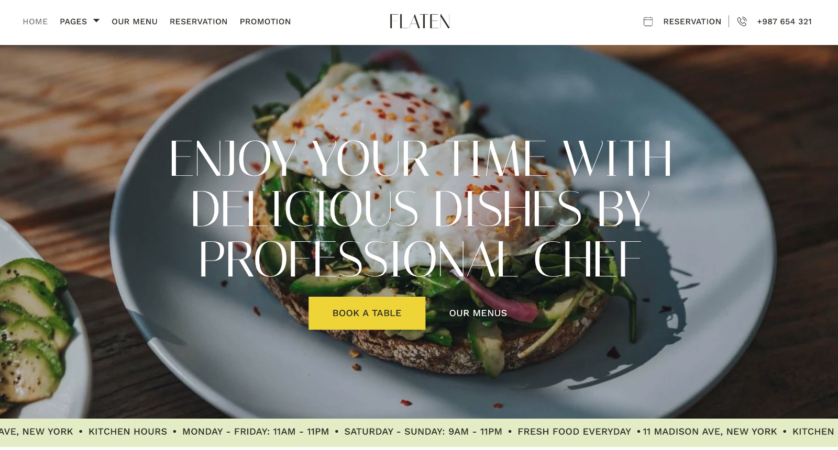Click the yellow Book a Table button

coord(367,313)
